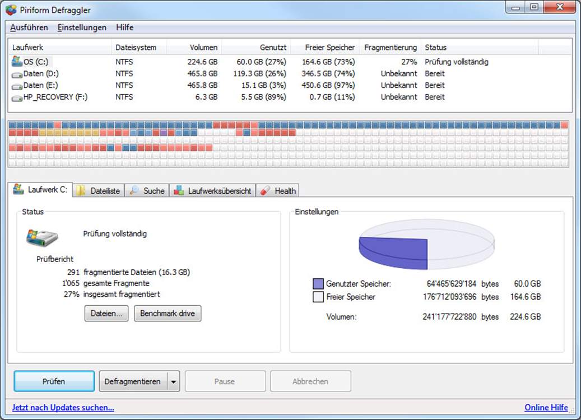Click the blocks icon on Laufwerksübersicht tab
Screen dimensions: 581x420
pos(179,191)
